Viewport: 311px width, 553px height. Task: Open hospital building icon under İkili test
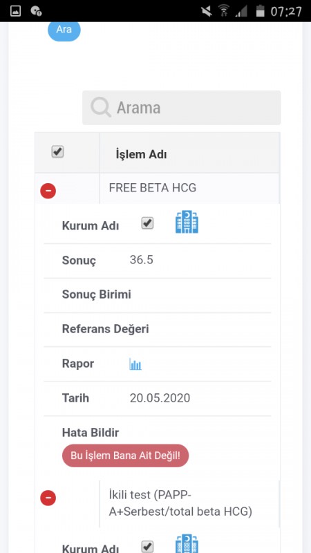pos(187,544)
